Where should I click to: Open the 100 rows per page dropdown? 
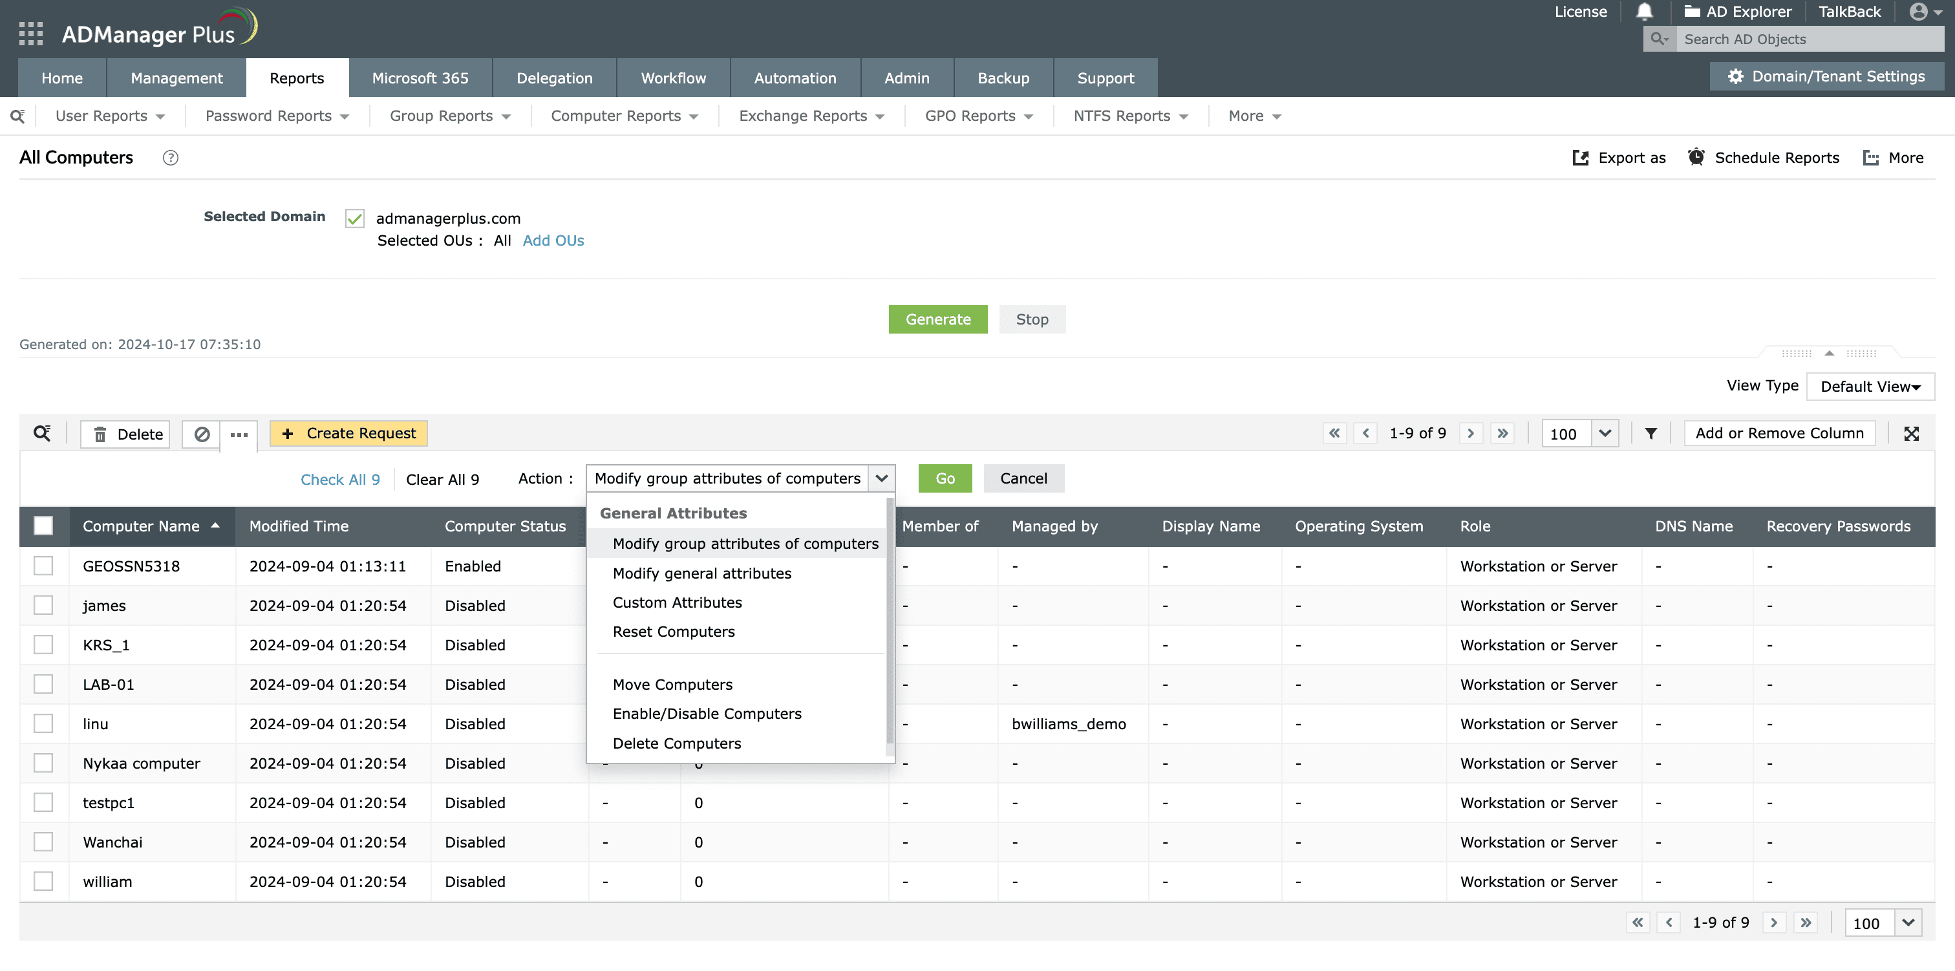pos(1580,434)
